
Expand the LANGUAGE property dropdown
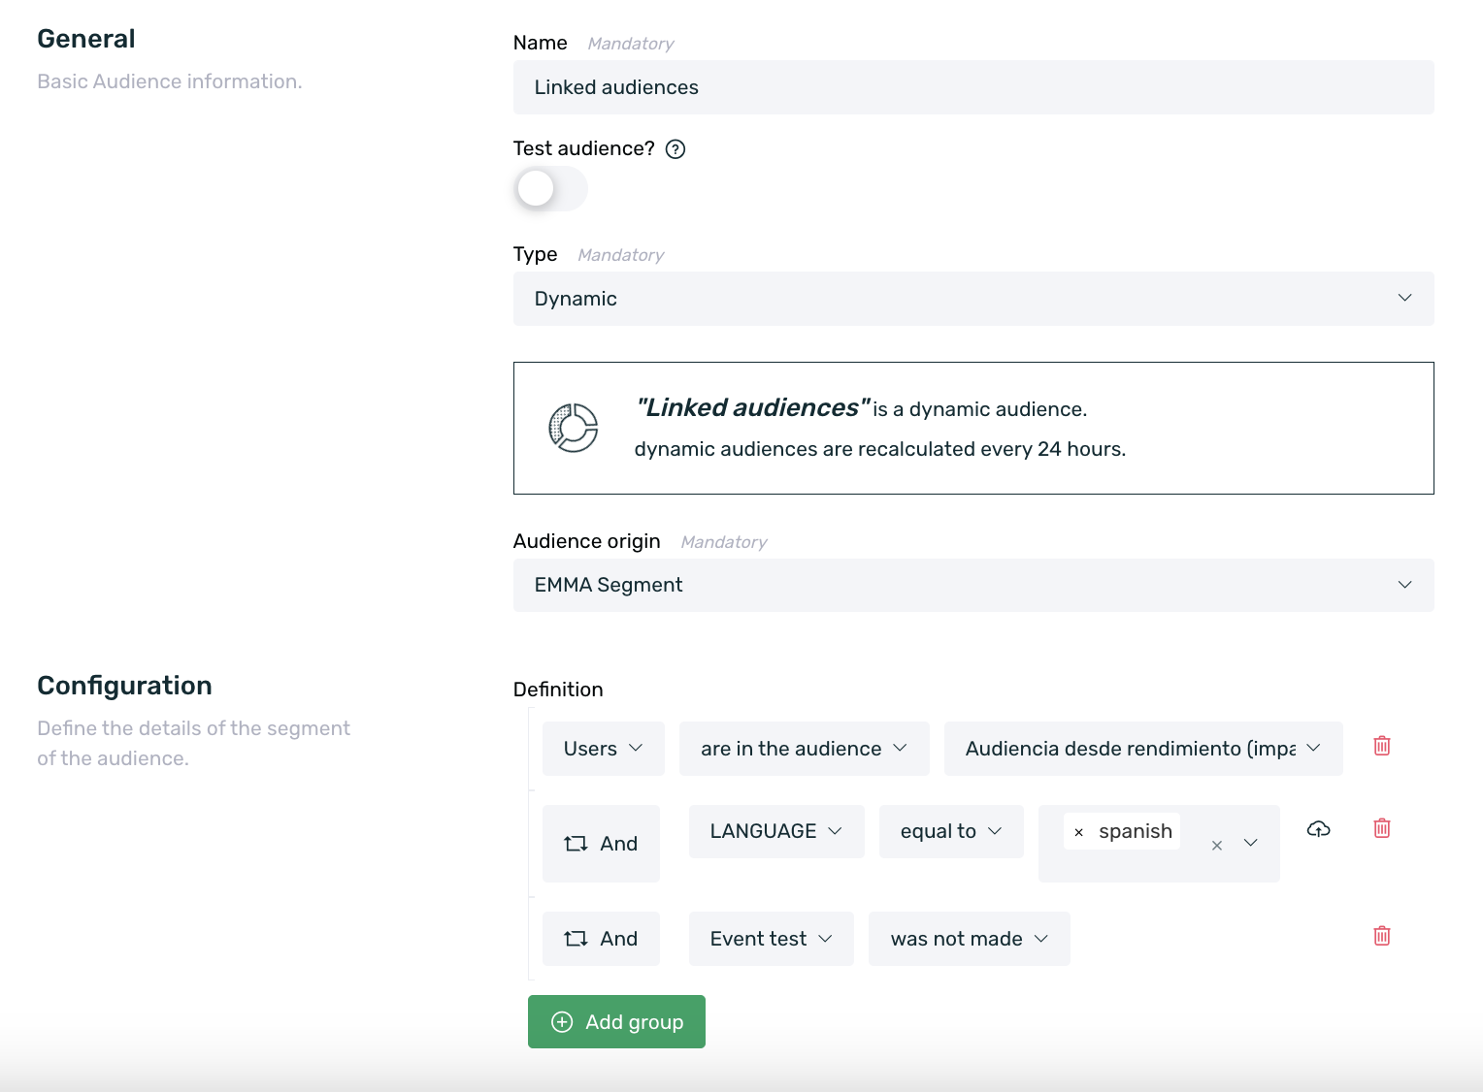click(775, 831)
